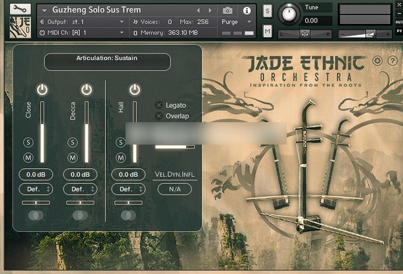Click Close mic 0.0 dB value

[x=36, y=174]
